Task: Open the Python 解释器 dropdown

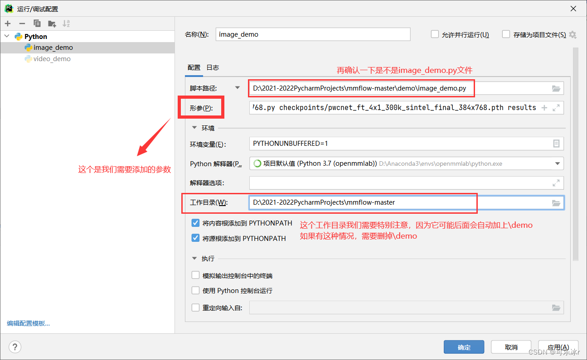Action: pos(558,163)
